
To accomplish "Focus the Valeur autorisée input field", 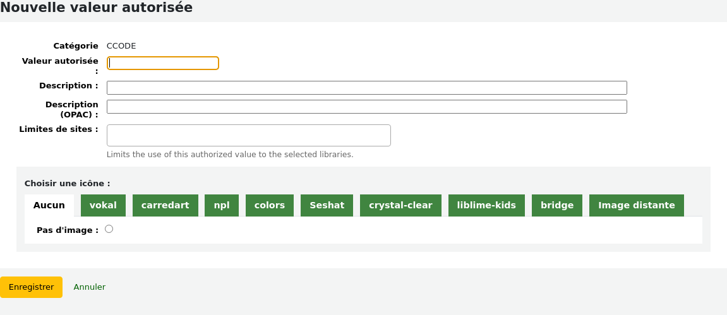I will pyautogui.click(x=163, y=63).
